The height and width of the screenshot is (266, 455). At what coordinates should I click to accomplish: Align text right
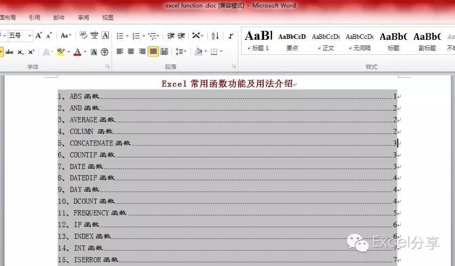pyautogui.click(x=142, y=52)
